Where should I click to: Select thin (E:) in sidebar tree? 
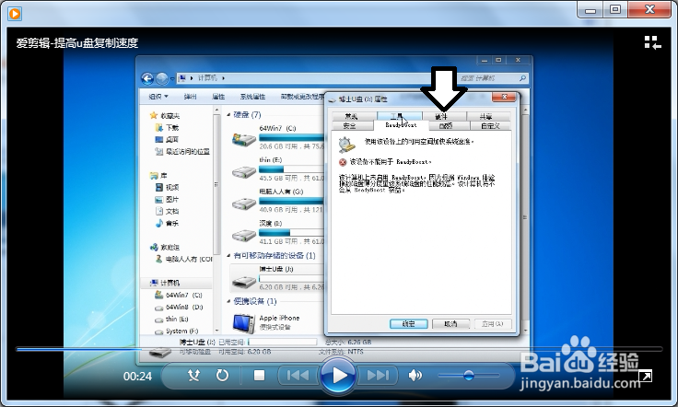[x=171, y=319]
